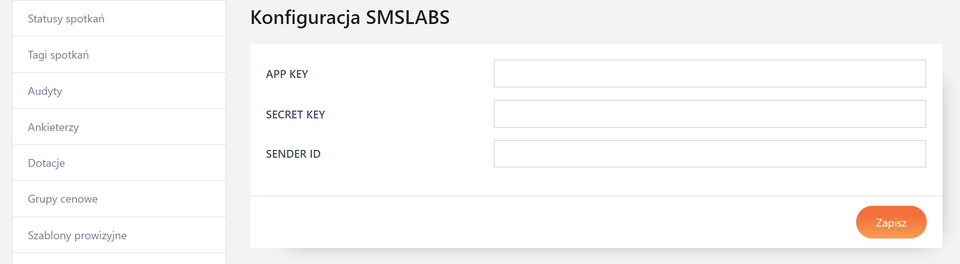
Task: Click the SENDER ID label
Action: [293, 154]
